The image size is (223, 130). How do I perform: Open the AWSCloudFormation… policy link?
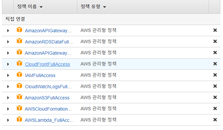point(48,109)
